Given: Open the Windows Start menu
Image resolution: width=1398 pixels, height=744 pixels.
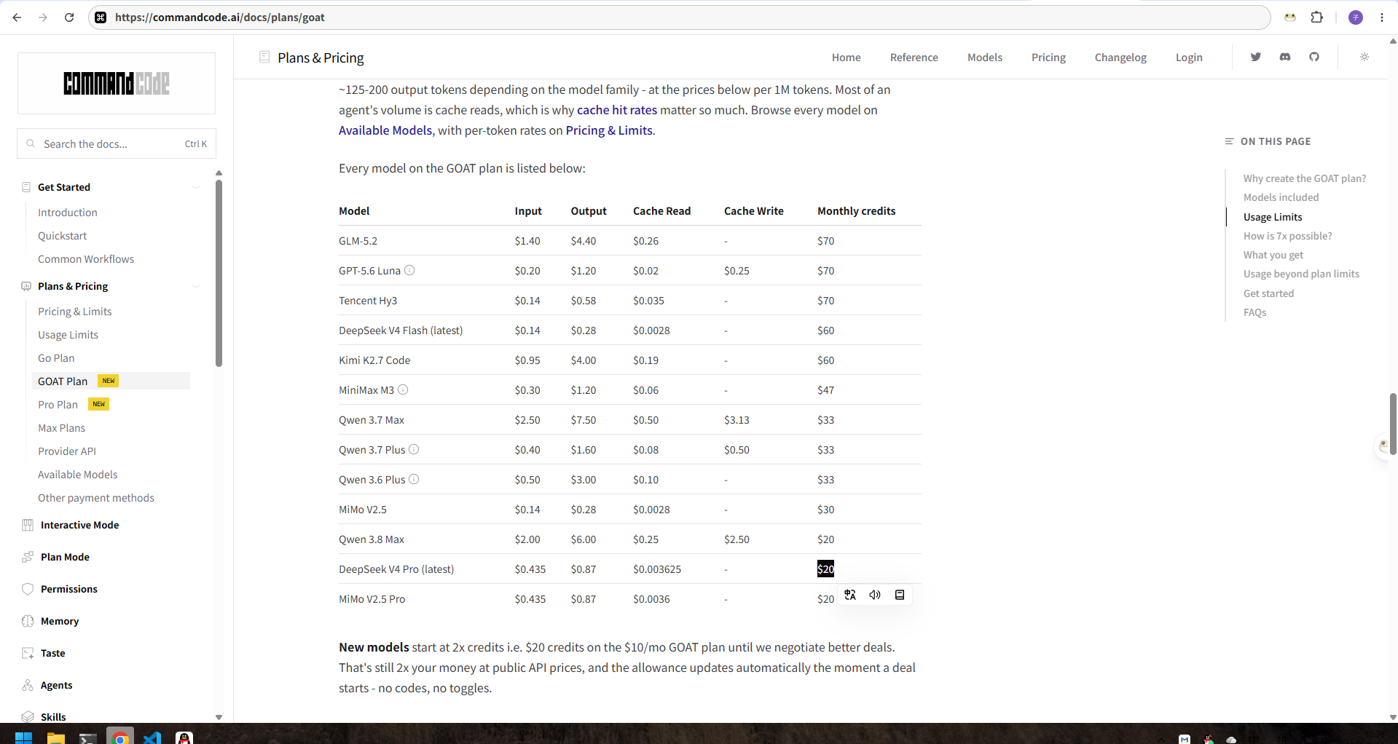Looking at the screenshot, I should 23,737.
